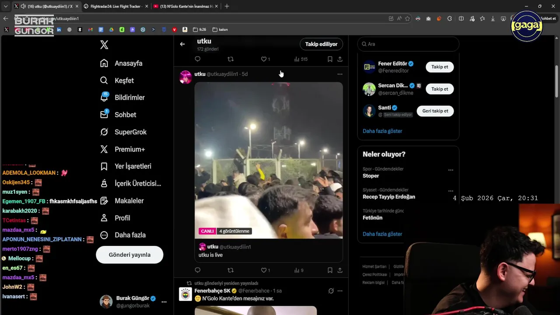This screenshot has height=315, width=560.
Task: Open Makaleler articles
Action: (x=122, y=201)
